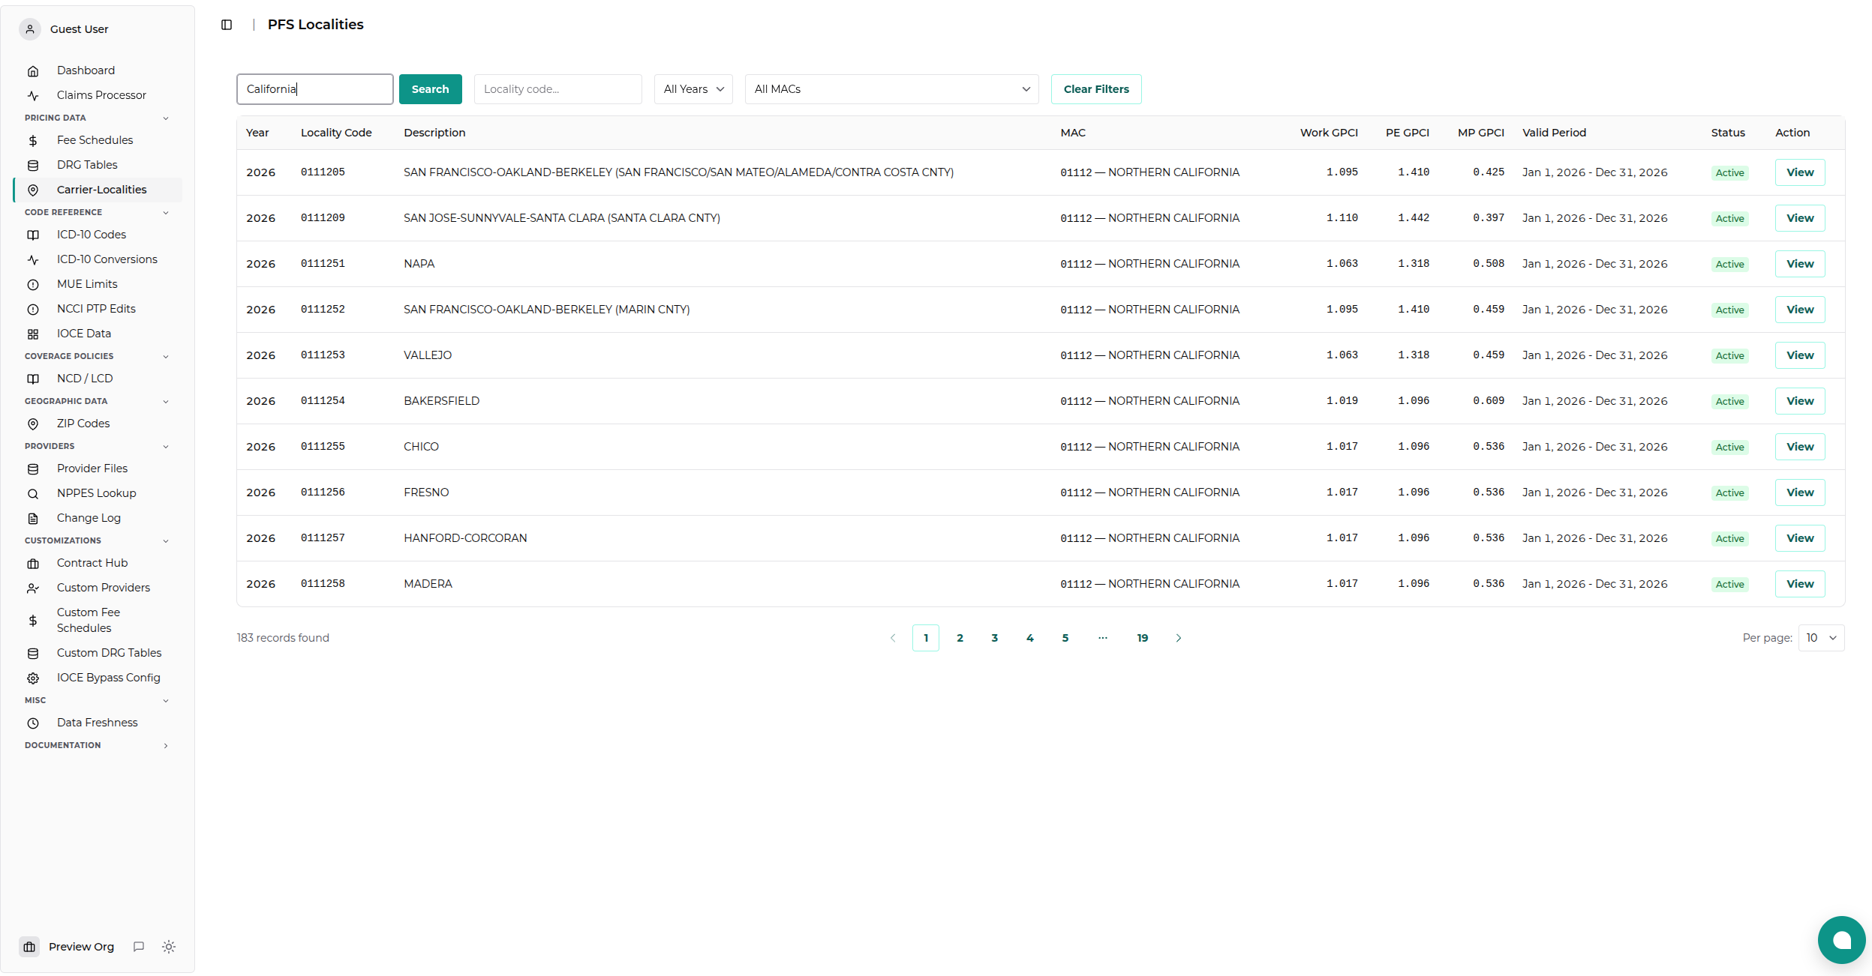Collapse the Code Reference section
The height and width of the screenshot is (976, 1872).
(x=166, y=213)
